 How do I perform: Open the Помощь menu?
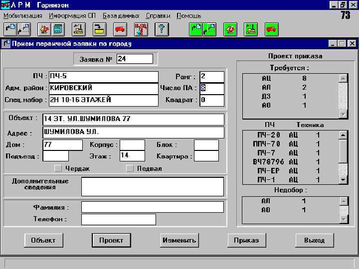point(188,16)
